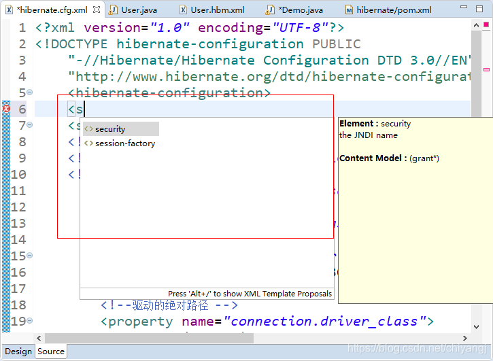
Task: Click the Java file icon on User.java tab
Action: pyautogui.click(x=112, y=10)
